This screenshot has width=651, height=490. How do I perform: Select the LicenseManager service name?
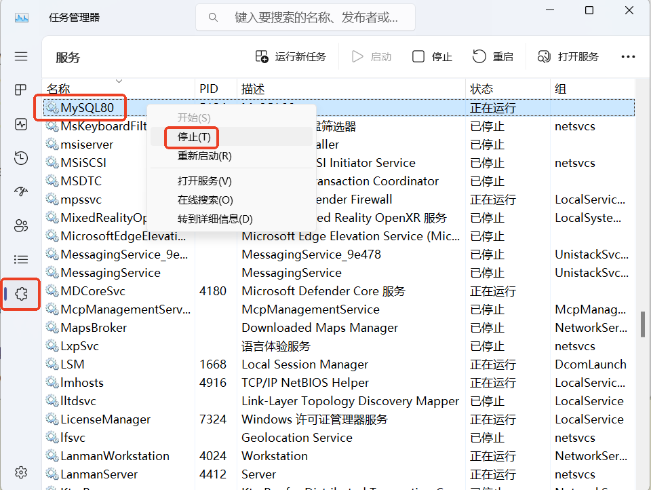pyautogui.click(x=106, y=419)
